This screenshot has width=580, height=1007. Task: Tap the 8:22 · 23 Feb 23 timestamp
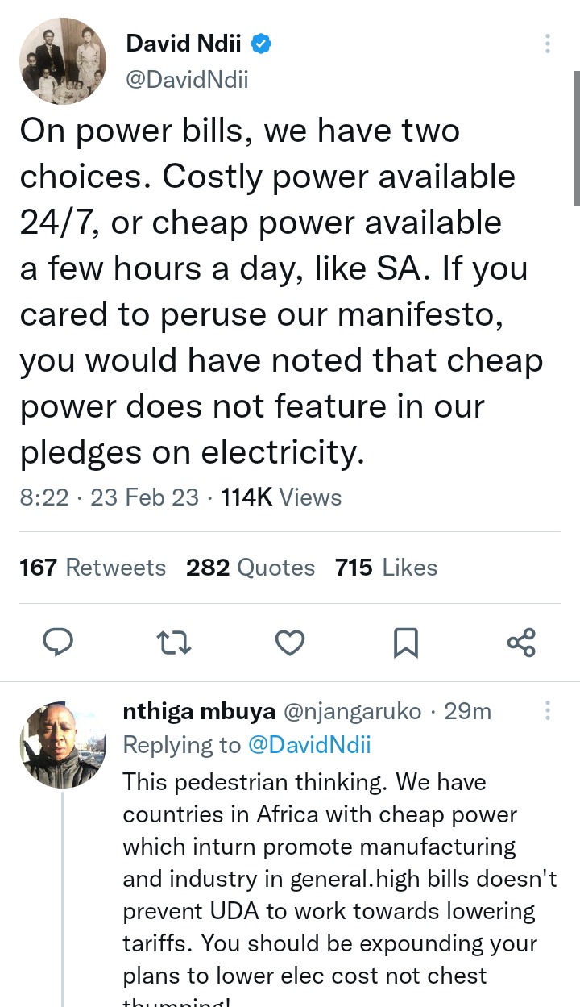109,497
